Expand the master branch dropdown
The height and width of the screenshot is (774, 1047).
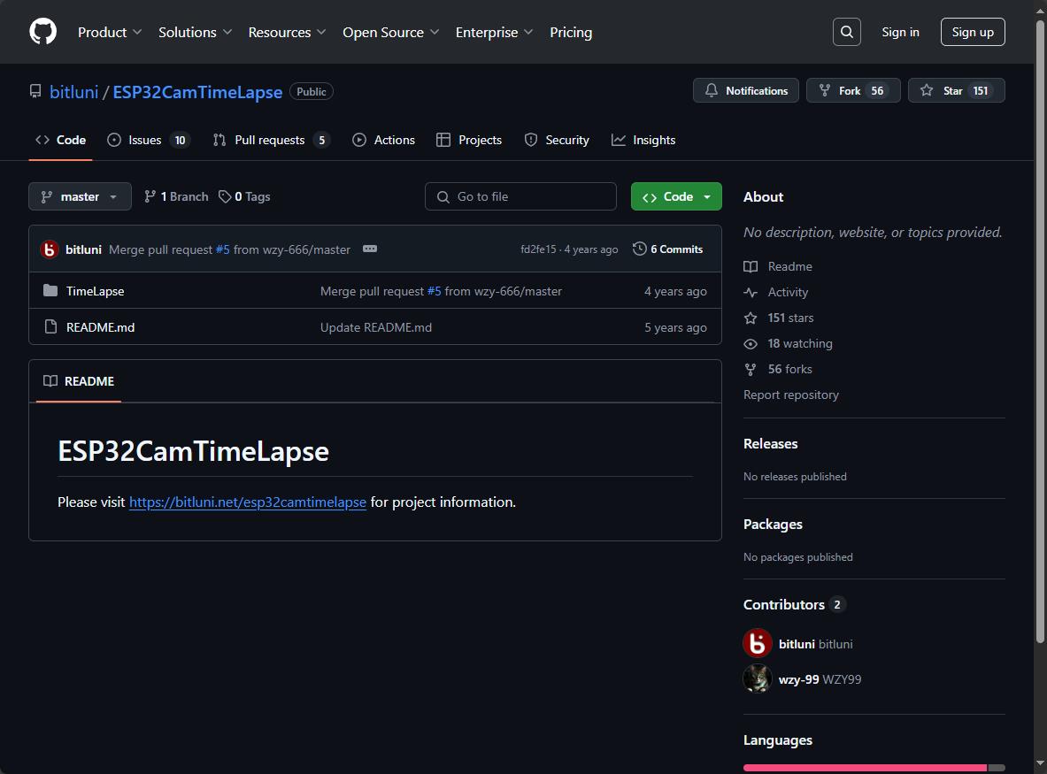(x=81, y=196)
